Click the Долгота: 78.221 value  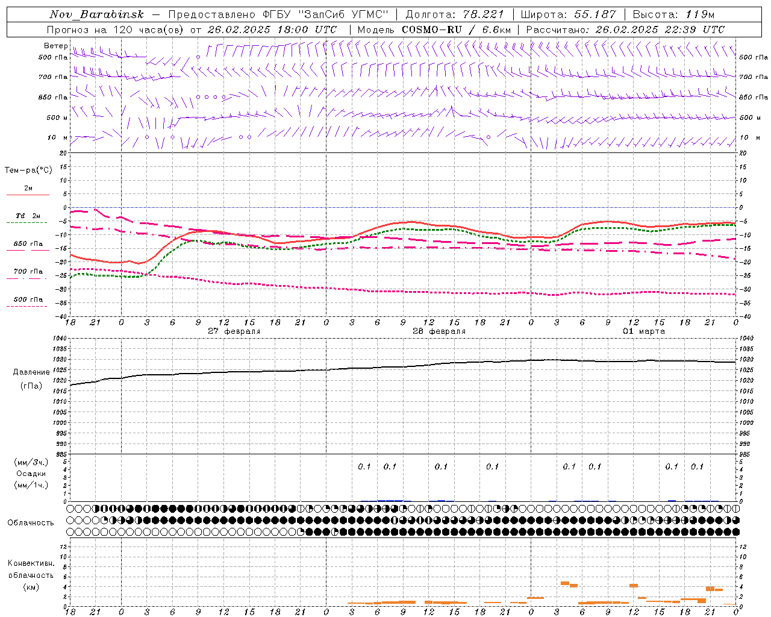[x=455, y=14]
